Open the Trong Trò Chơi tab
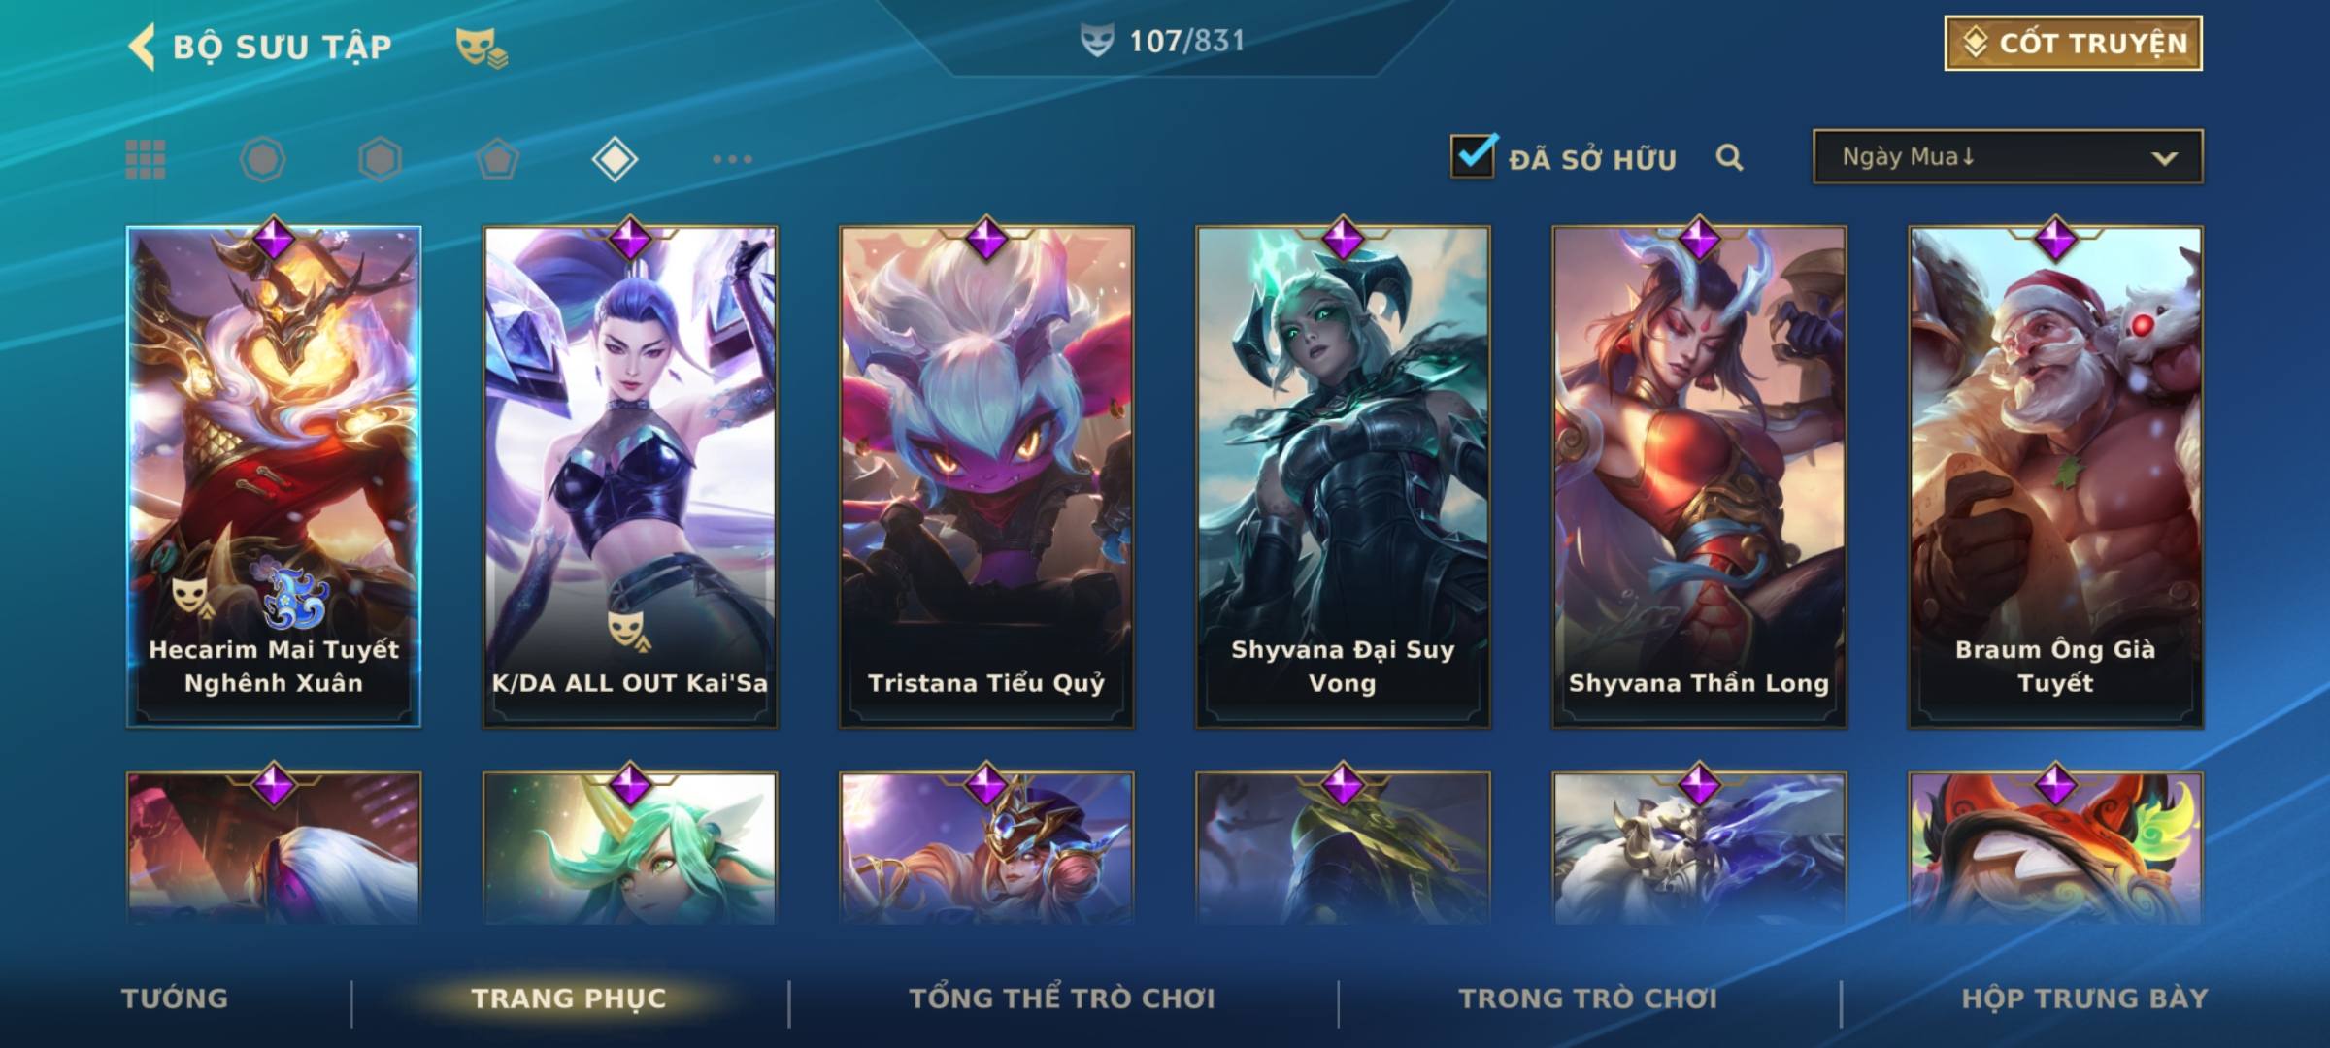This screenshot has height=1048, width=2330. tap(1588, 999)
